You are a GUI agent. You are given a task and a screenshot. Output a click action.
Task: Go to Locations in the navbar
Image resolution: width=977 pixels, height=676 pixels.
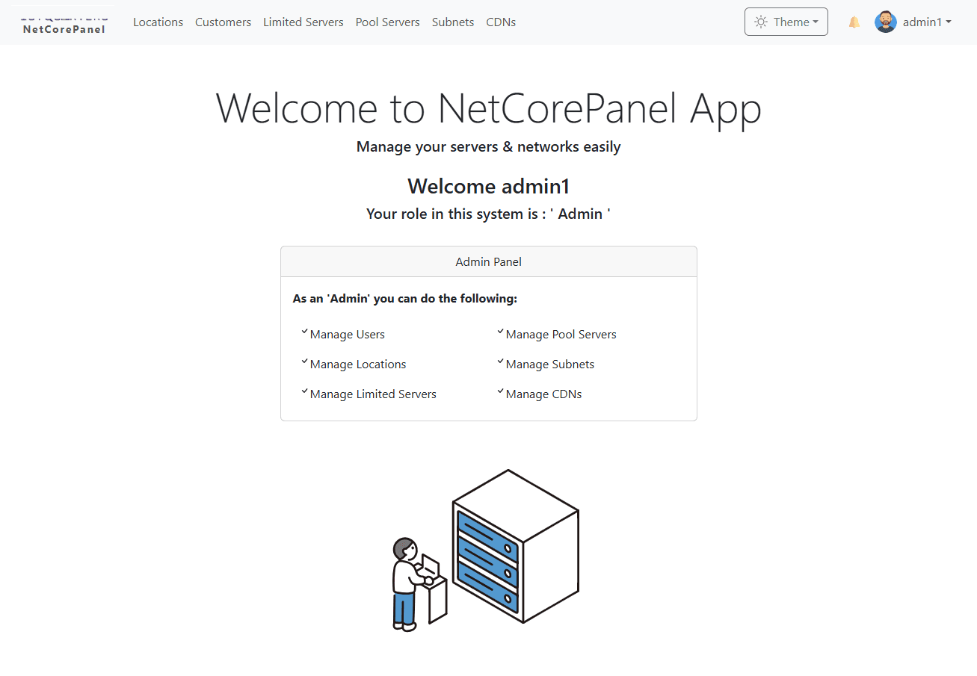(x=158, y=22)
